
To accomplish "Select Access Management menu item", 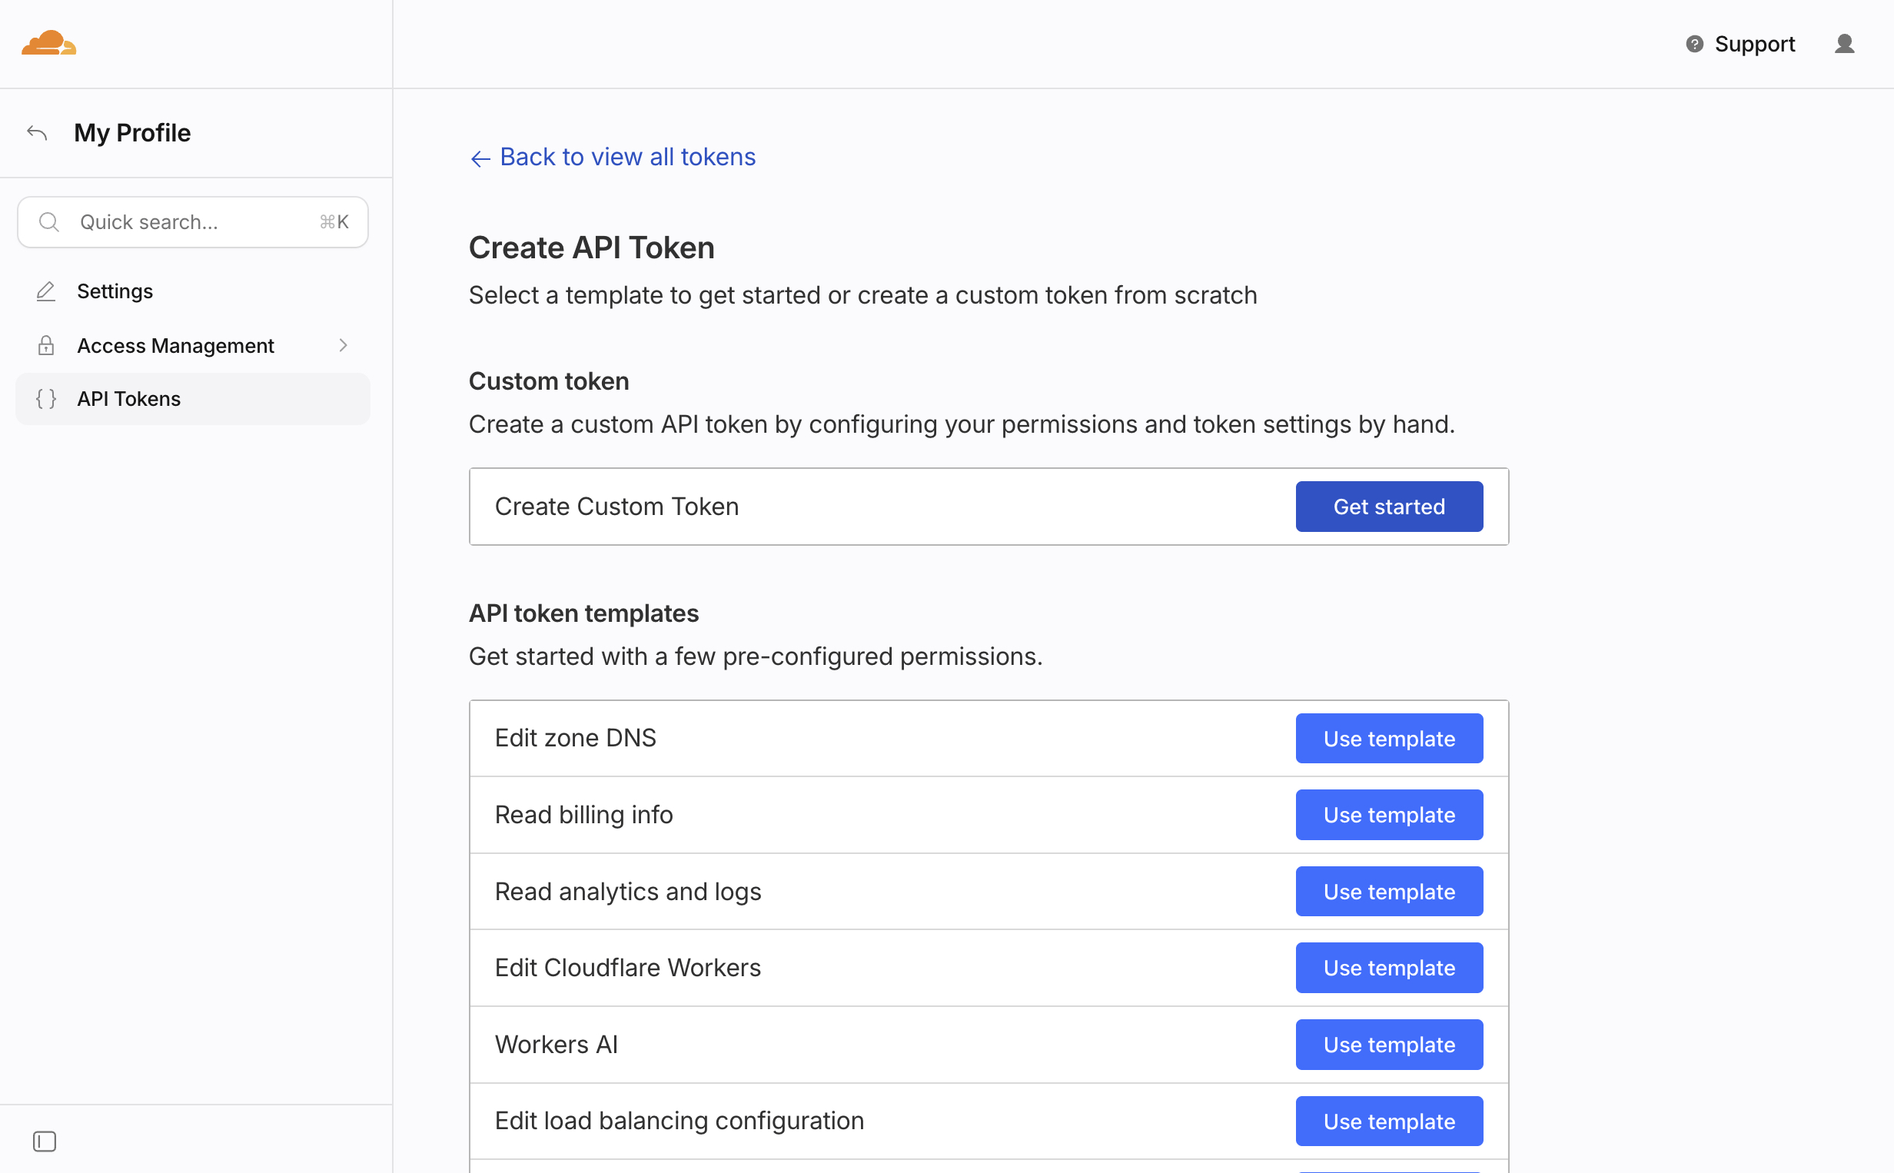I will [192, 345].
